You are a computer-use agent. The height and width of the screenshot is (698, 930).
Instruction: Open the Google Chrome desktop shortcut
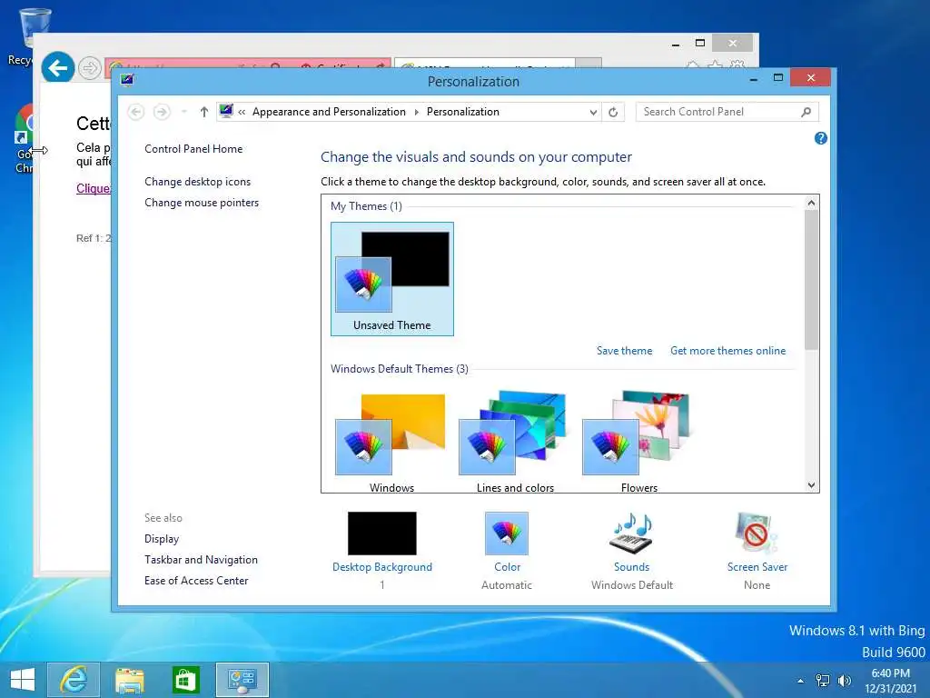click(x=25, y=139)
